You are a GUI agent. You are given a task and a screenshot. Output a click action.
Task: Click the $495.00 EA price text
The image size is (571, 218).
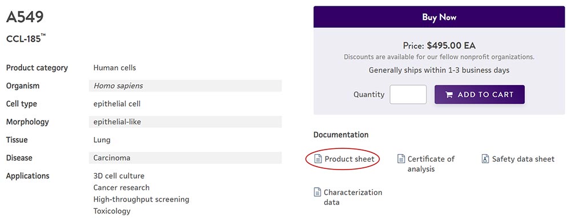pos(451,46)
